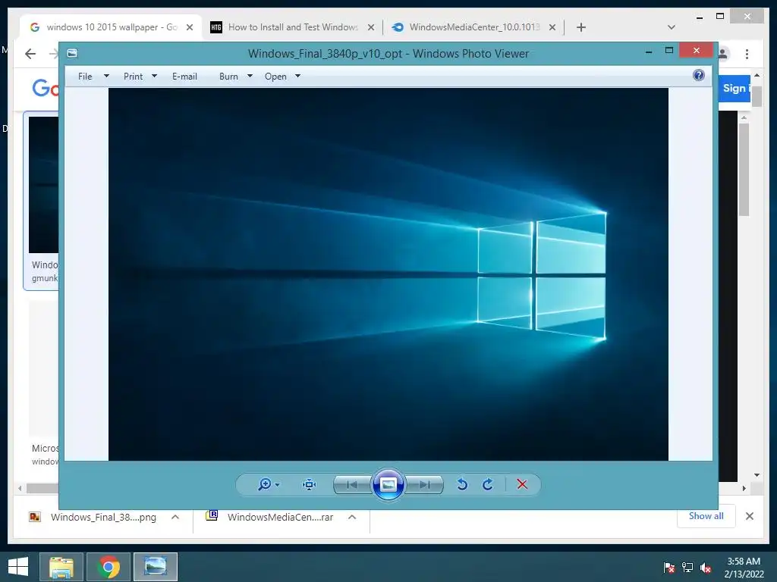This screenshot has height=582, width=777.
Task: Switch to the WindowsMediaCenter Chrome tab
Action: tap(473, 27)
